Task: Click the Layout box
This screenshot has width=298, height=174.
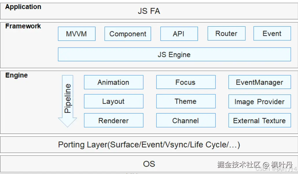Action: pyautogui.click(x=113, y=101)
